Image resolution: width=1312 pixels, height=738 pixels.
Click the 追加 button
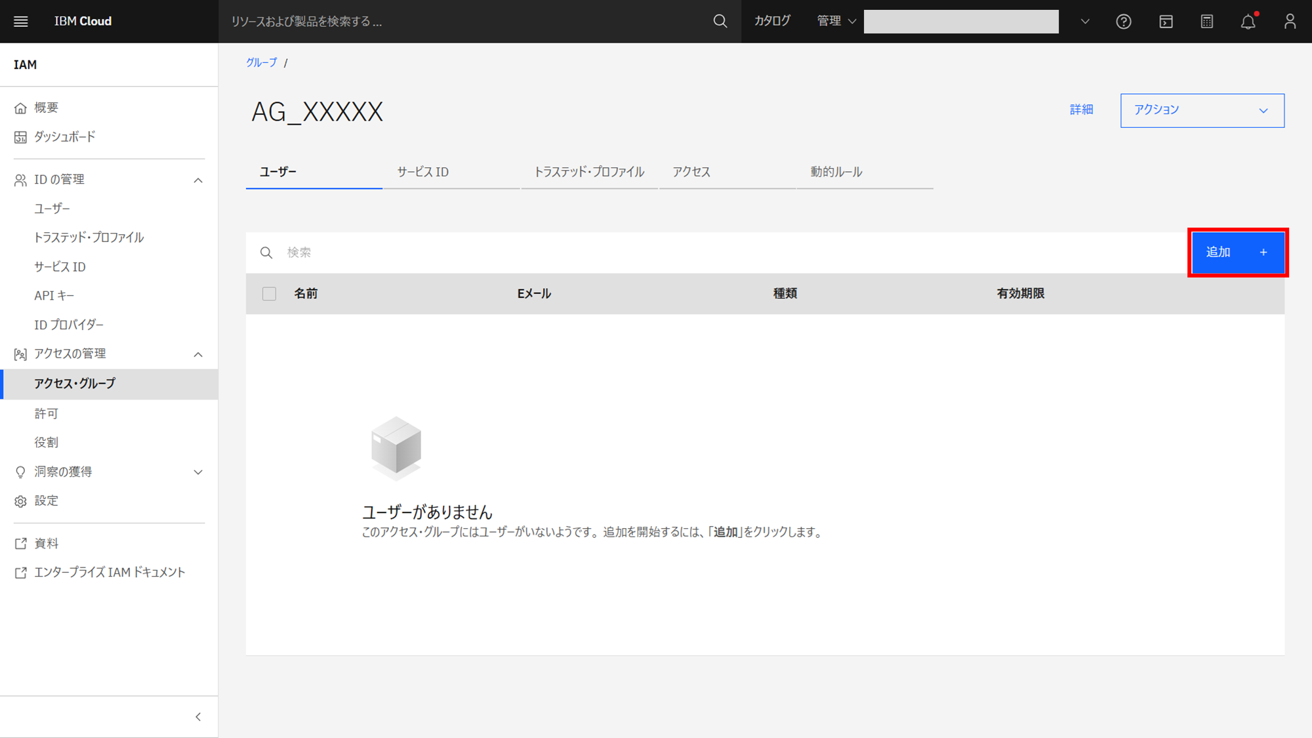1237,253
